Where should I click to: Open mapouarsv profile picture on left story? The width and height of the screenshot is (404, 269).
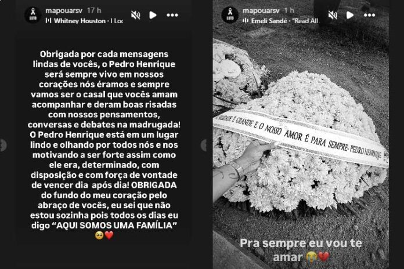33,15
